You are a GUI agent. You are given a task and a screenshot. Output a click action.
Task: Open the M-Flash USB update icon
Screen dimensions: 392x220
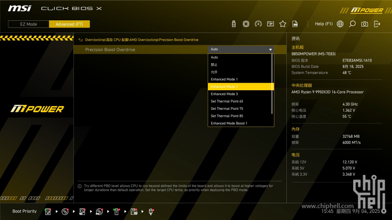tap(234, 24)
